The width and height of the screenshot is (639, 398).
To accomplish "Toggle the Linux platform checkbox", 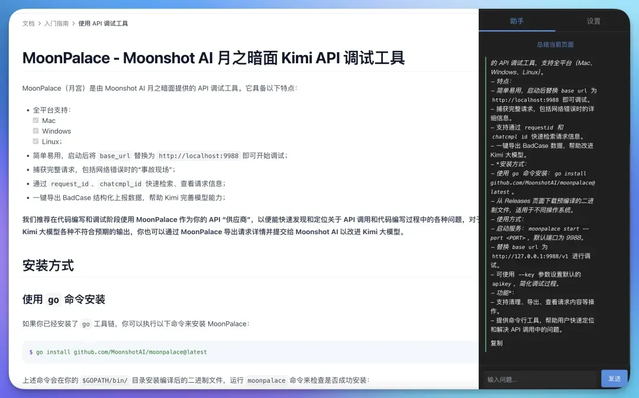I will [36, 142].
